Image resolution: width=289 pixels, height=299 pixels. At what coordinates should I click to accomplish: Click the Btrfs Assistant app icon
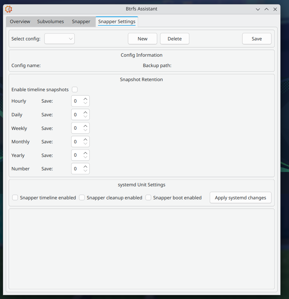(x=8, y=9)
